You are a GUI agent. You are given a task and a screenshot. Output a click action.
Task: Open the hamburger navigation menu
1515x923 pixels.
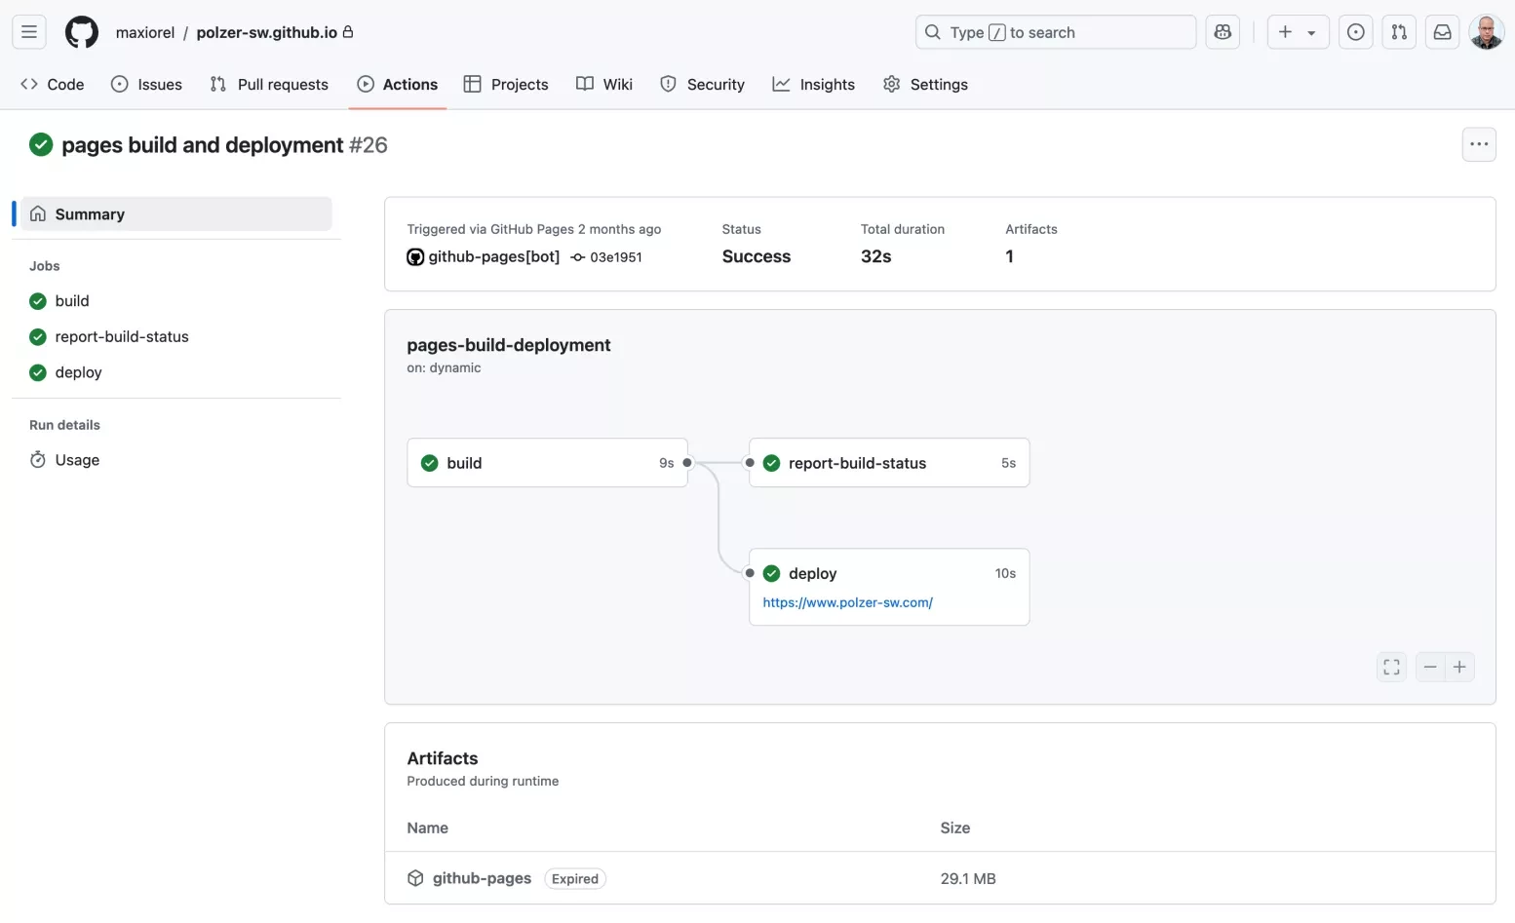coord(29,32)
